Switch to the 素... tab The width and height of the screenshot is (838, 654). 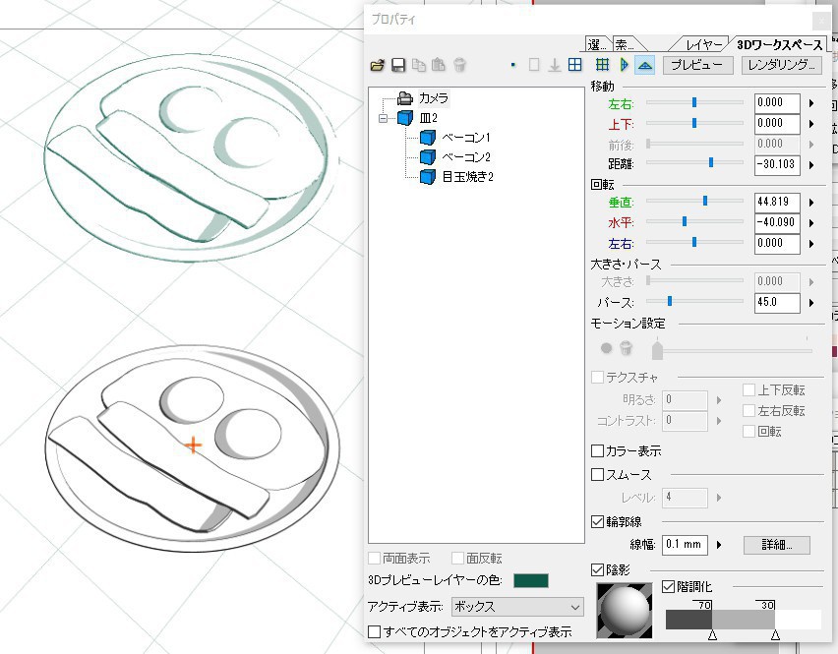[x=626, y=45]
